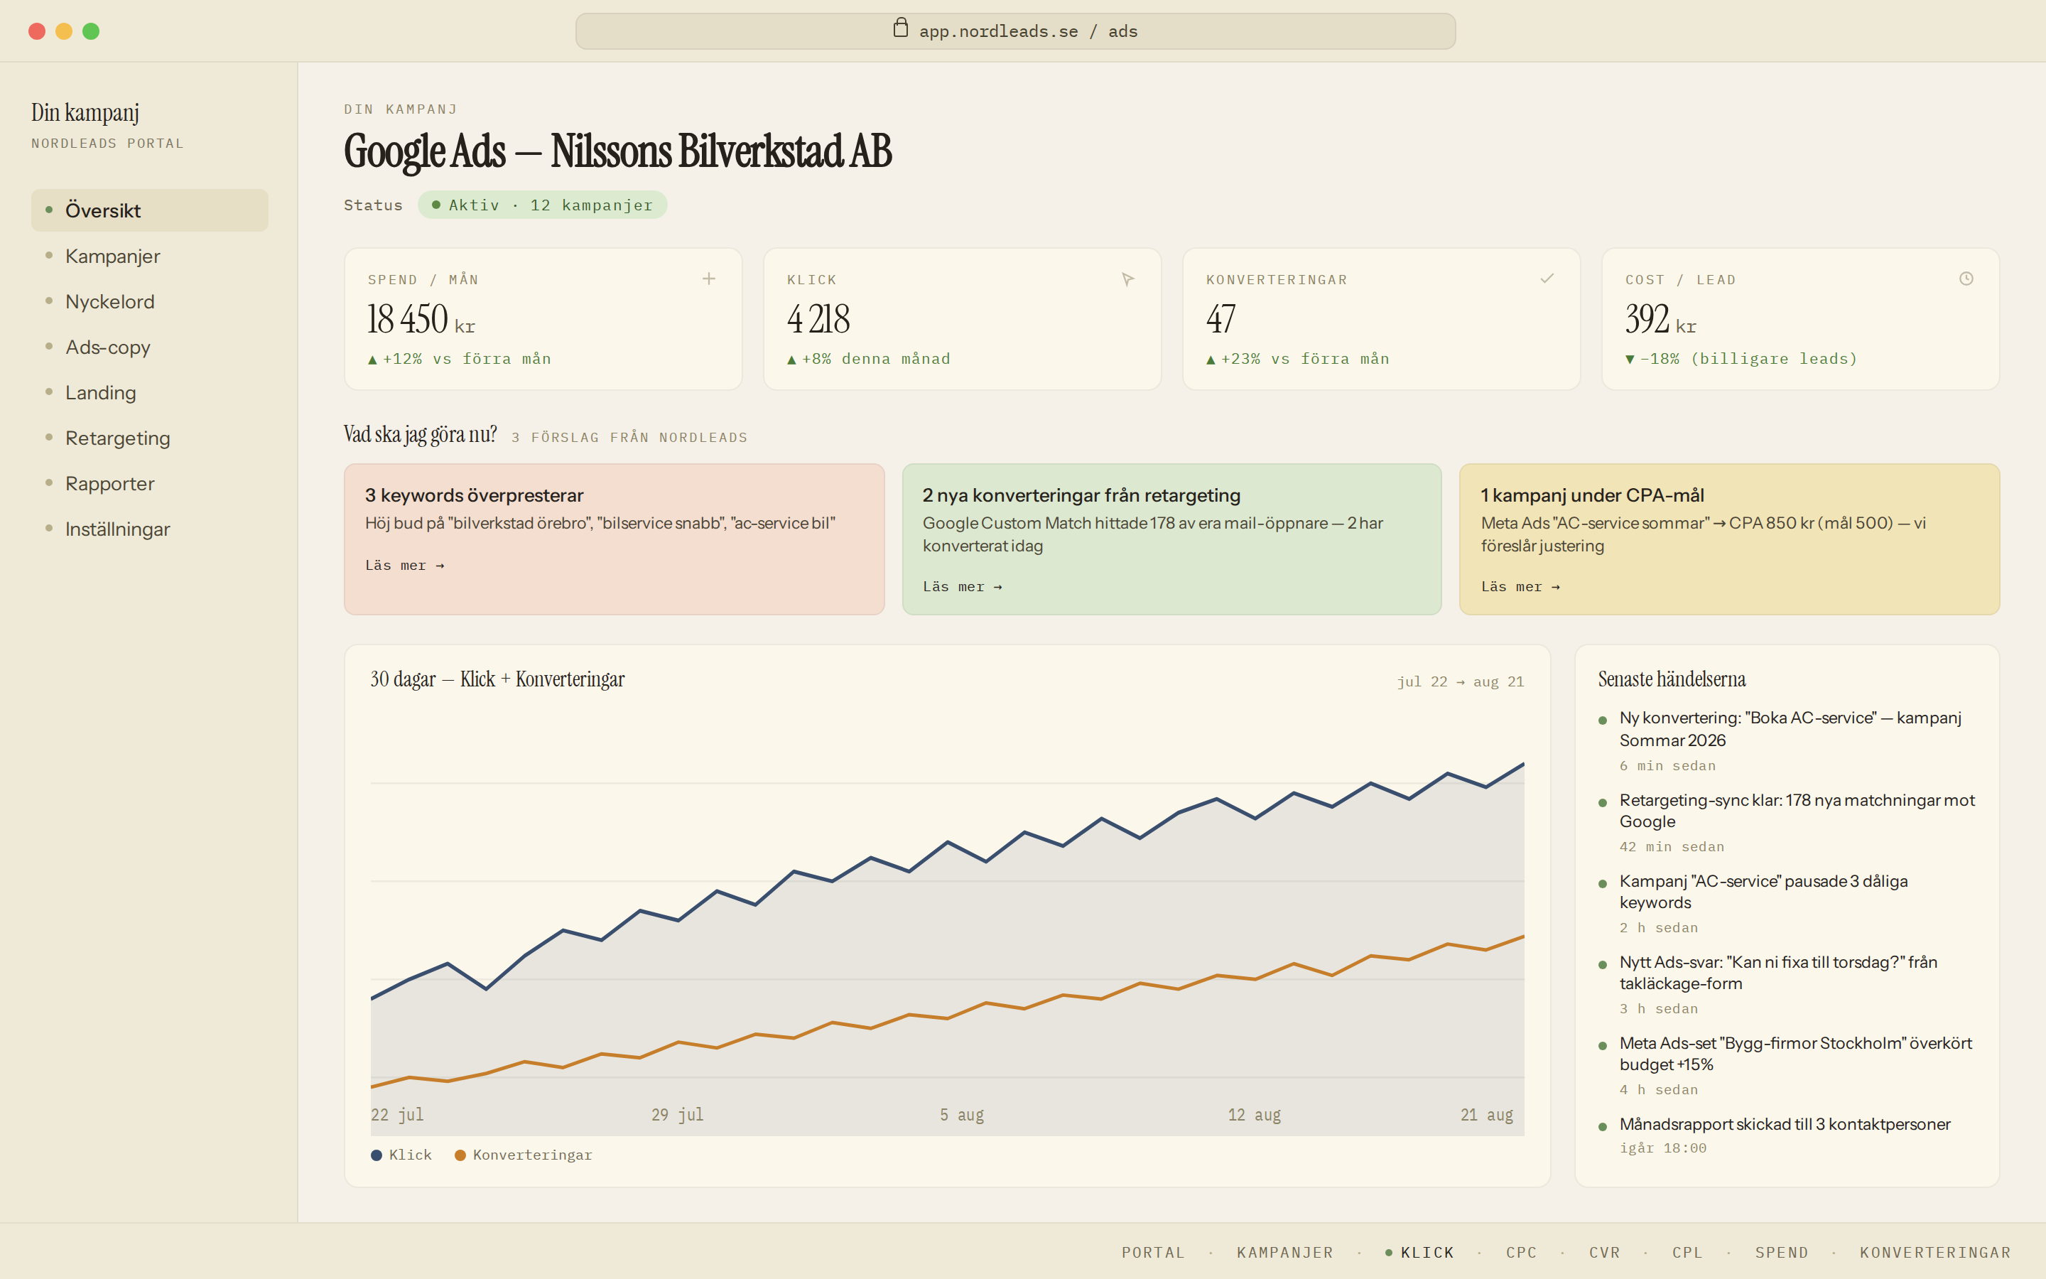Click the checkmark icon on Konverteringar card
The width and height of the screenshot is (2046, 1279).
[x=1547, y=279]
